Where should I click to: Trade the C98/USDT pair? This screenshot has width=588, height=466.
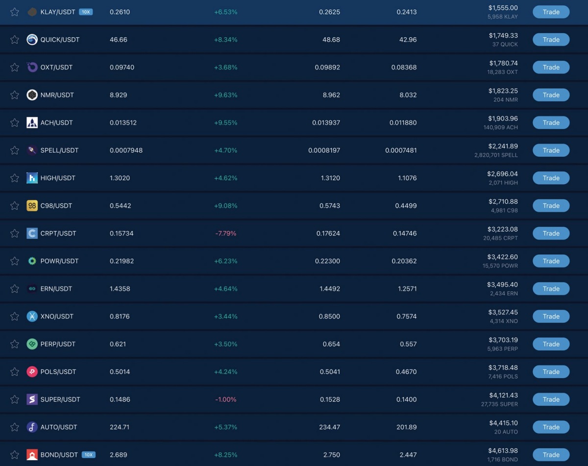pyautogui.click(x=551, y=206)
